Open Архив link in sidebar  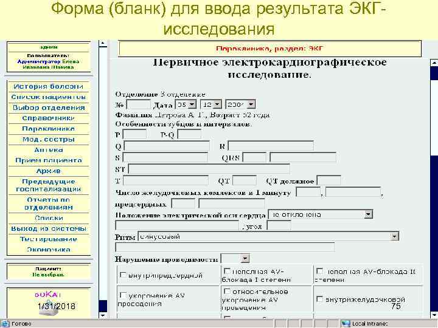48,171
